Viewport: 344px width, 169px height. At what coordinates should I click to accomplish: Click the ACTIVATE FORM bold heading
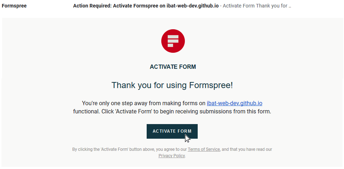coord(173,67)
